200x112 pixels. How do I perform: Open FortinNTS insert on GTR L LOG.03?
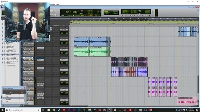[40, 58]
